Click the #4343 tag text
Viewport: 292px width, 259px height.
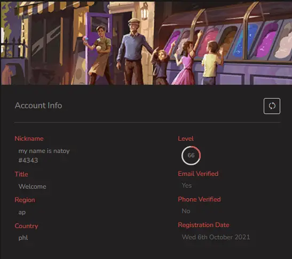pyautogui.click(x=28, y=160)
